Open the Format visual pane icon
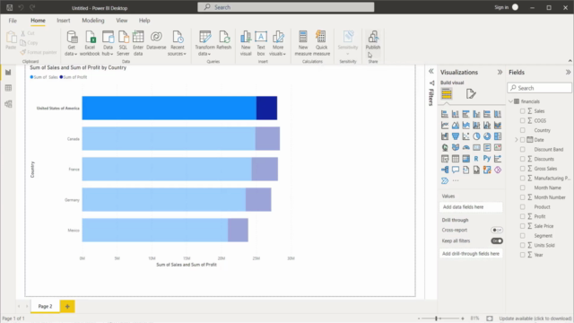Image resolution: width=574 pixels, height=323 pixels. [x=471, y=93]
